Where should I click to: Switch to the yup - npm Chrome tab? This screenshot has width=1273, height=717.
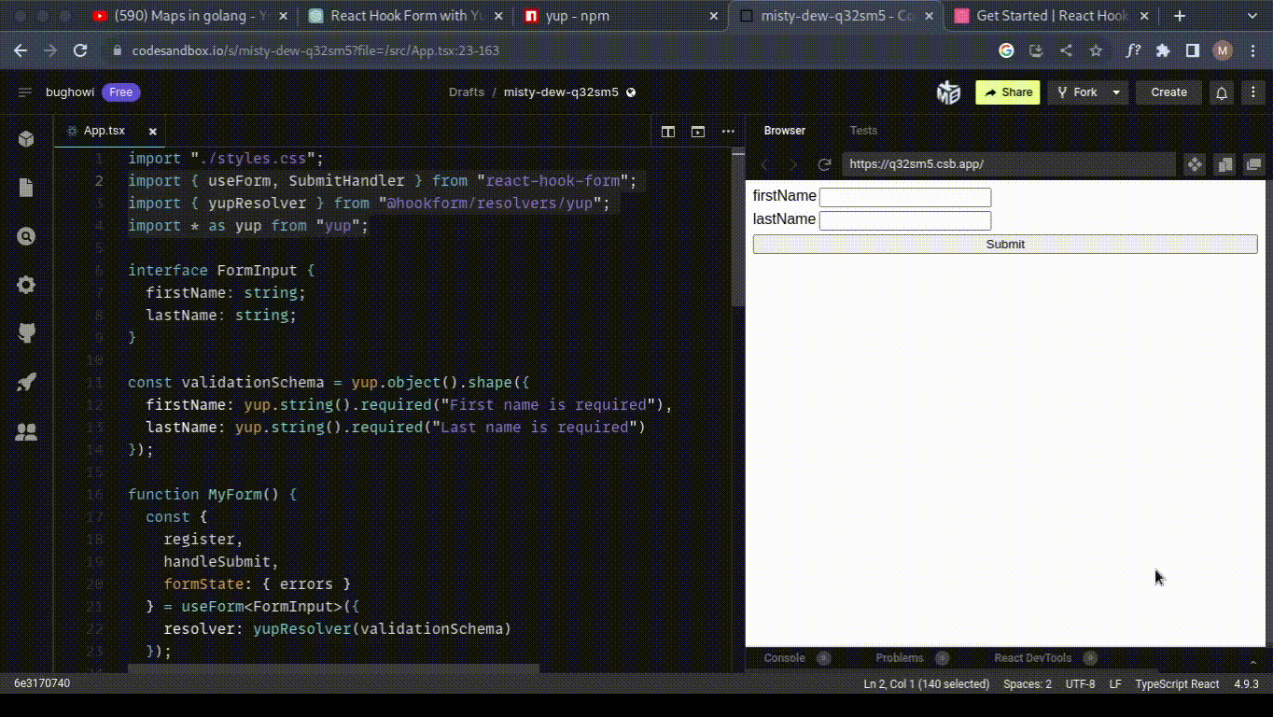click(x=621, y=16)
